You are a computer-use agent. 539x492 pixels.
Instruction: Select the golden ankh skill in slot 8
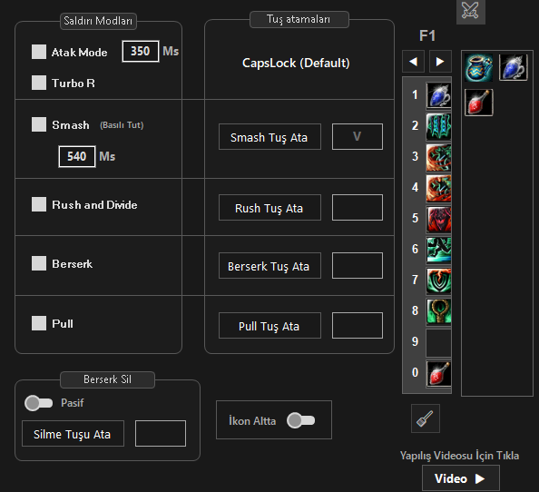click(x=438, y=311)
